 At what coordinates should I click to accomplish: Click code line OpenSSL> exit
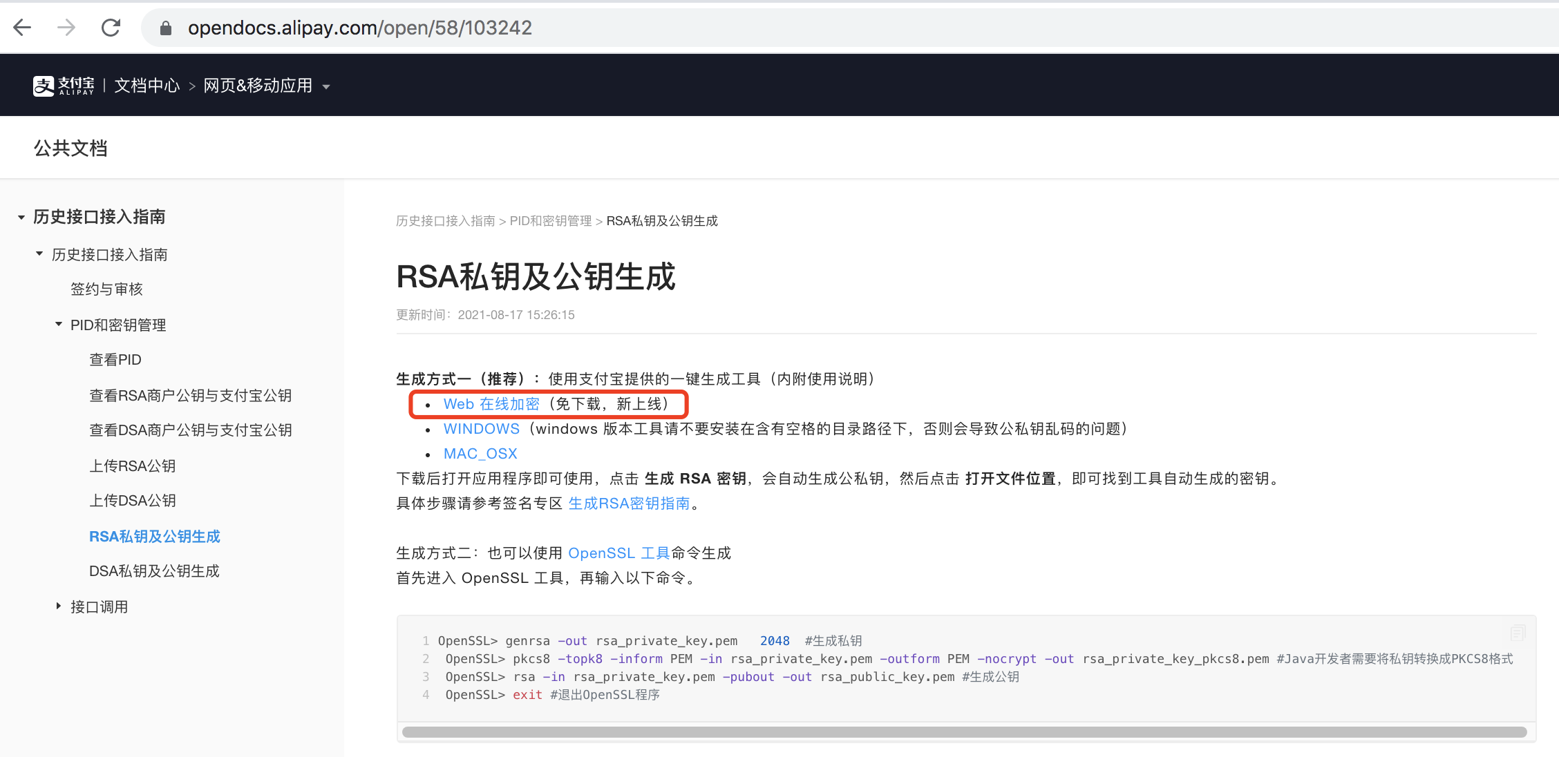pyautogui.click(x=553, y=695)
